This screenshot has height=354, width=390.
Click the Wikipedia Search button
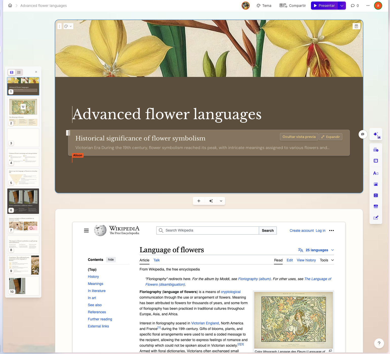pos(268,231)
